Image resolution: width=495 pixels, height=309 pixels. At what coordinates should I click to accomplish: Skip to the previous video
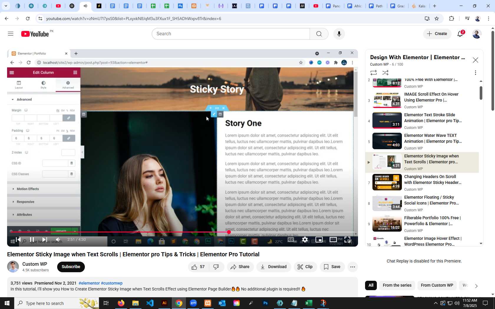click(x=18, y=240)
